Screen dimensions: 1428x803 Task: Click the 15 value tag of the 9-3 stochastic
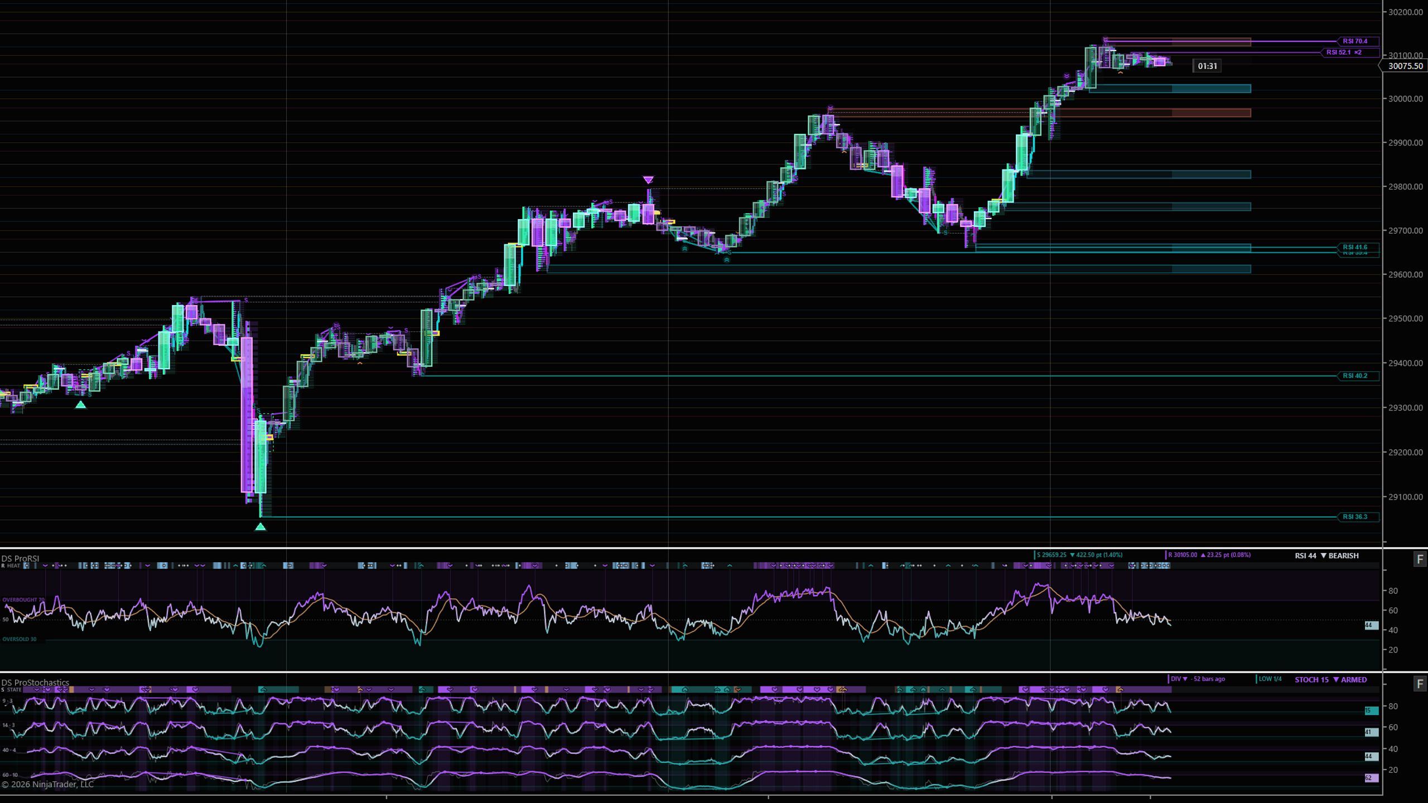pyautogui.click(x=1371, y=711)
